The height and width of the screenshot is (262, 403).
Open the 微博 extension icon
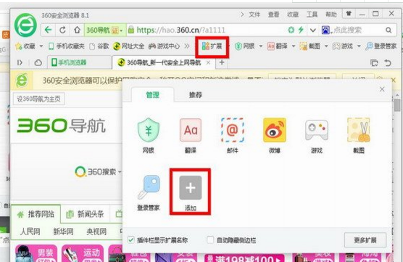(x=275, y=136)
